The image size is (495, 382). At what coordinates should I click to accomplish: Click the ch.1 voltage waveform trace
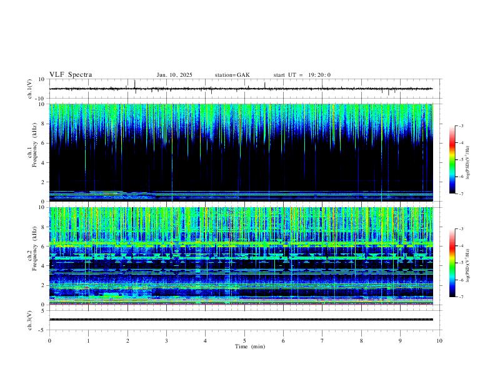pyautogui.click(x=241, y=89)
